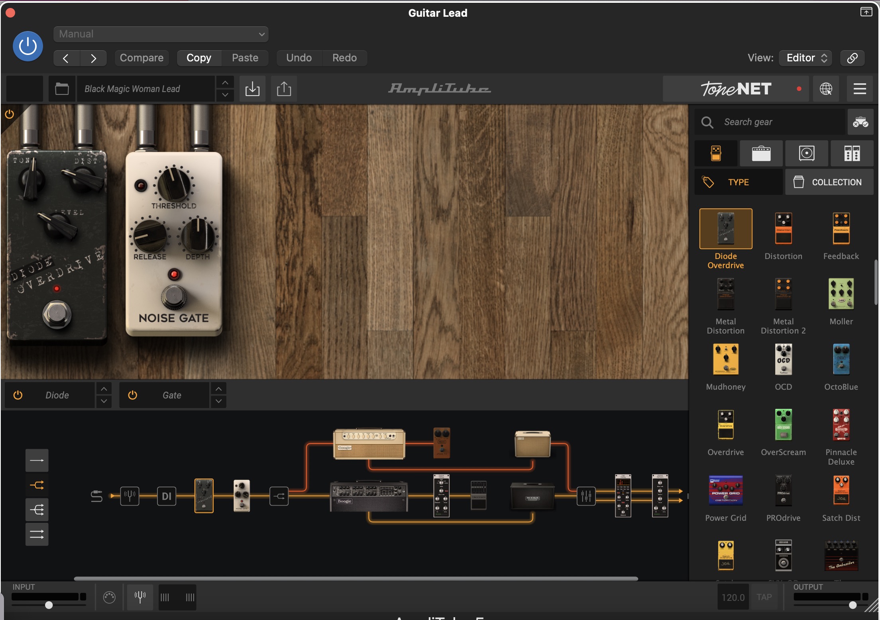This screenshot has width=880, height=620.
Task: Select the Distortion pedal in the gear list
Action: pyautogui.click(x=783, y=229)
